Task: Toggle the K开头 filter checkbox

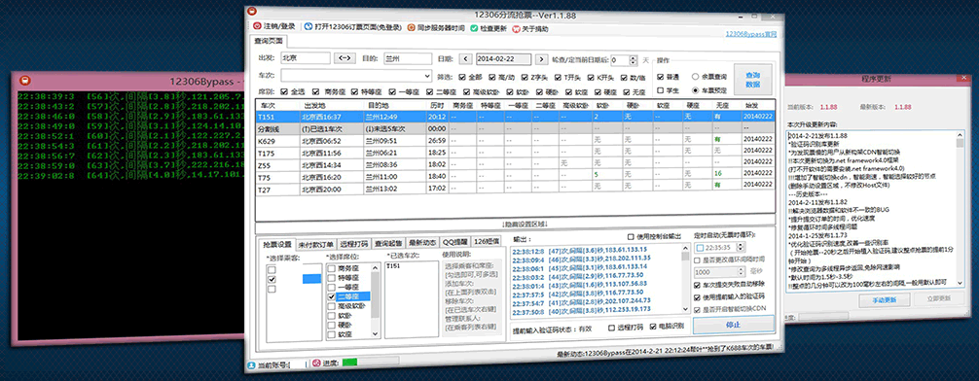Action: [590, 78]
